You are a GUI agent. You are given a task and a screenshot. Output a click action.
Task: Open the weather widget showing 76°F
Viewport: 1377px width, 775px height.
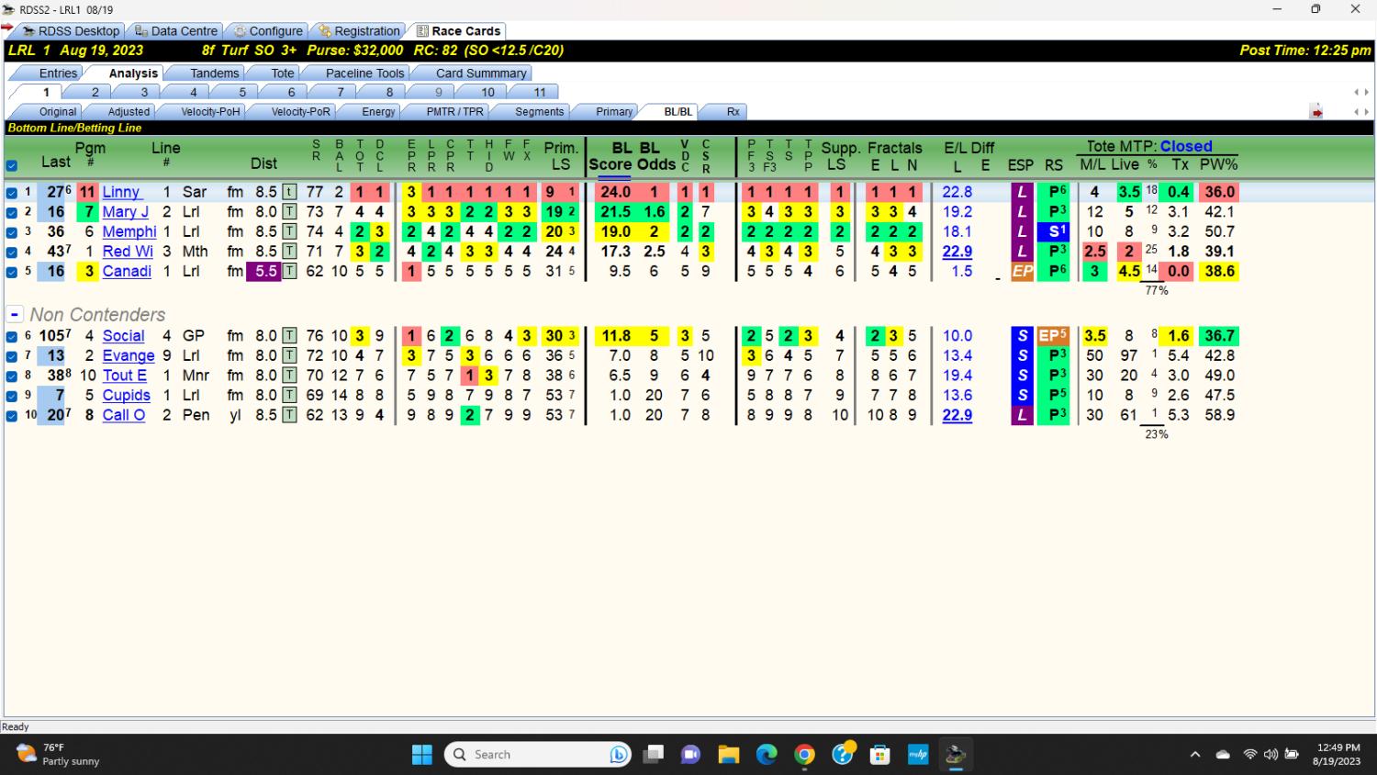click(x=59, y=755)
